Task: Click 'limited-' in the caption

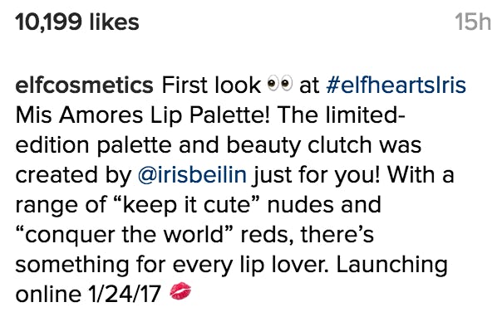Action: [366, 115]
